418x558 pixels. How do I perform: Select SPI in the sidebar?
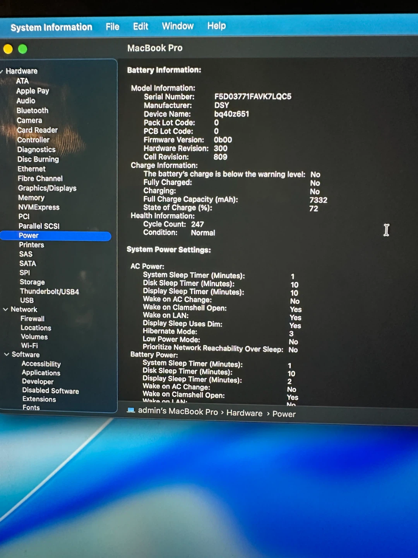[24, 273]
